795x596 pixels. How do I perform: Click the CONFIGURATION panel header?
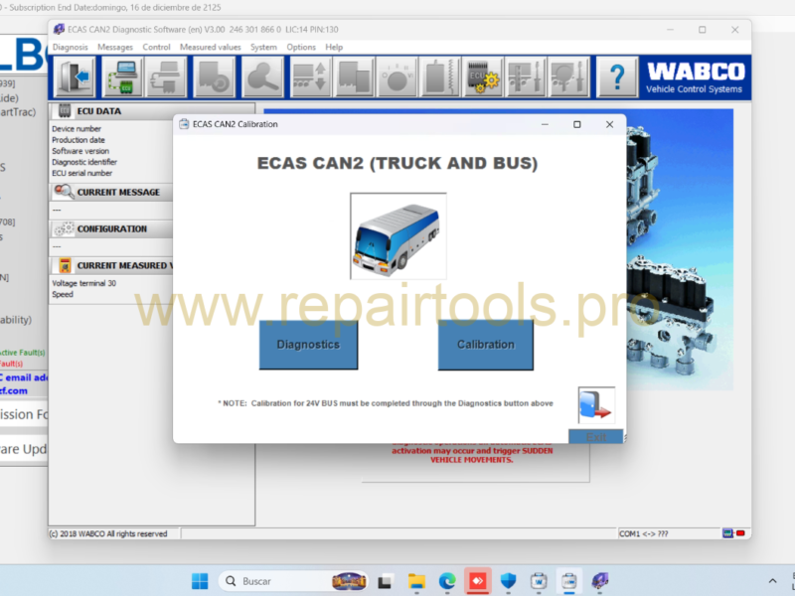coord(111,229)
